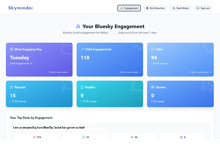Click the moon icon in Dark Mode button
This screenshot has height=144, width=220.
[x=174, y=8]
